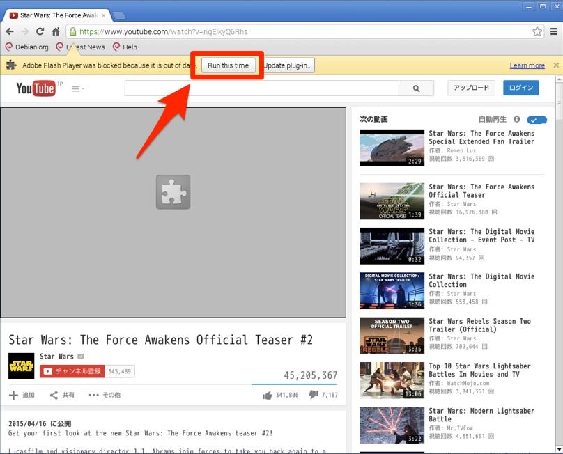The width and height of the screenshot is (563, 454).
Task: Open Star Wars Rebels Season Two Trailer
Action: [x=479, y=325]
